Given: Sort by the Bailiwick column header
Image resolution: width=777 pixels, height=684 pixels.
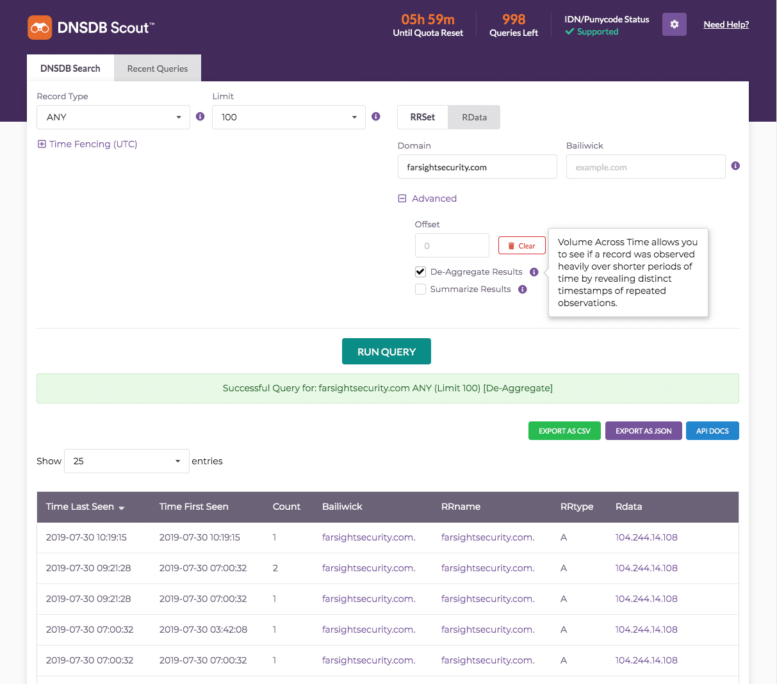Looking at the screenshot, I should coord(342,507).
